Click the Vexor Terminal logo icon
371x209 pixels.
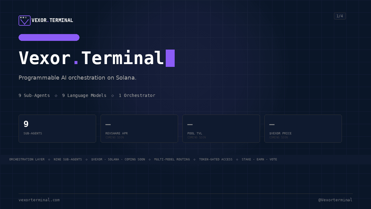(24, 20)
